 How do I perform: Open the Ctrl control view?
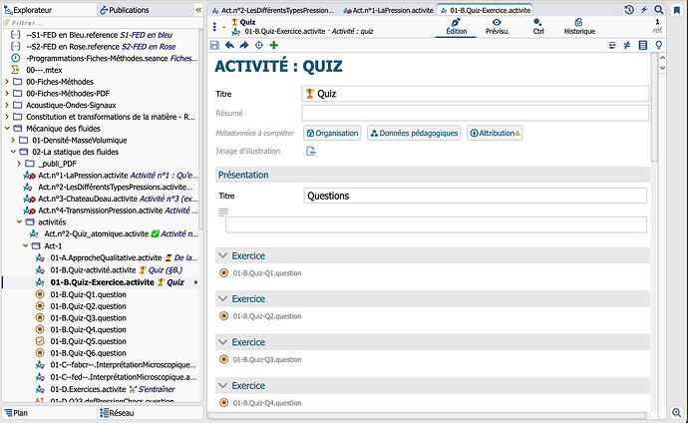coord(538,26)
